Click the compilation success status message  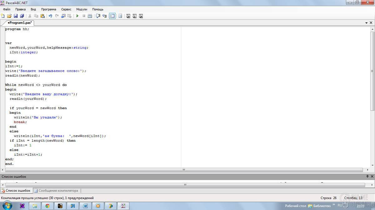tap(47, 198)
